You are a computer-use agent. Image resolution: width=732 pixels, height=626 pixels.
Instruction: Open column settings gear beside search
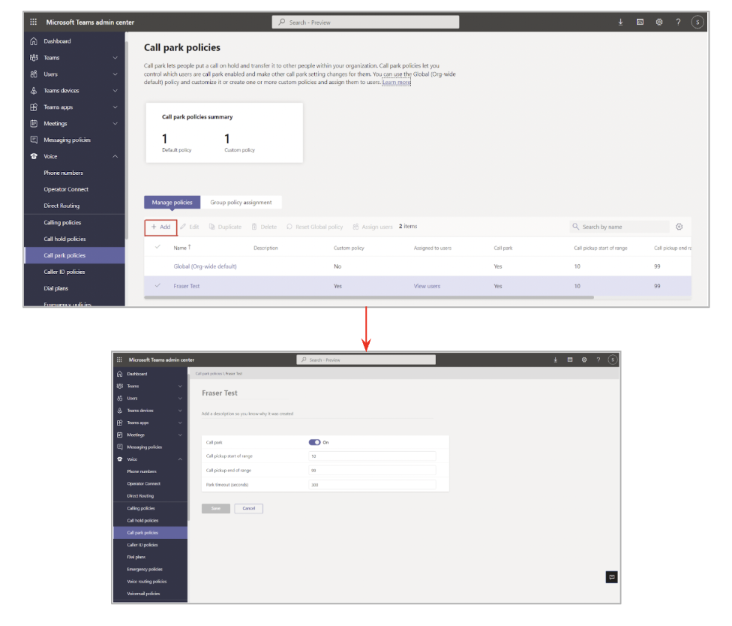(x=679, y=227)
